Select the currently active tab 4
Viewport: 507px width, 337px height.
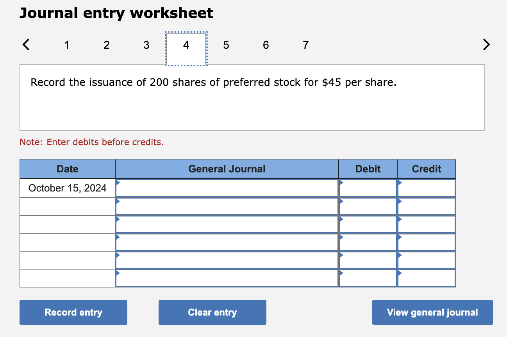(186, 45)
